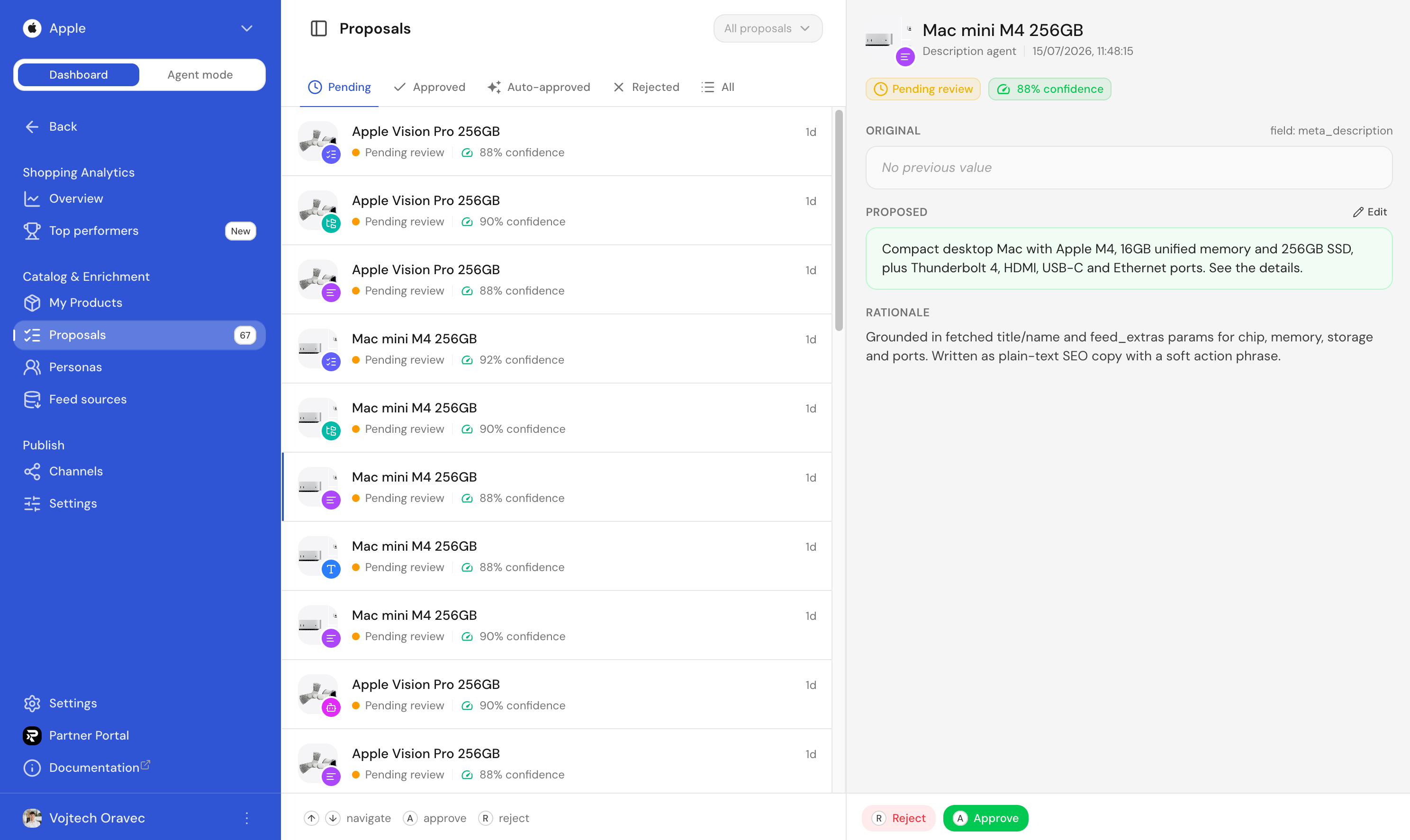Toggle the sidebar panel icon beside Proposals
1410x840 pixels.
coord(319,28)
